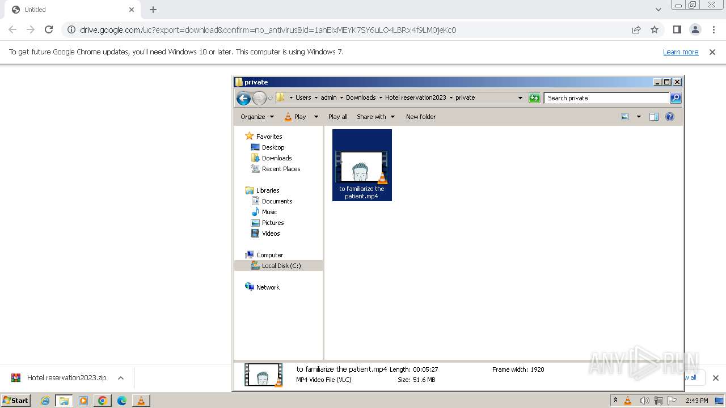
Task: Dismiss the Chrome update infobar
Action: 712,52
